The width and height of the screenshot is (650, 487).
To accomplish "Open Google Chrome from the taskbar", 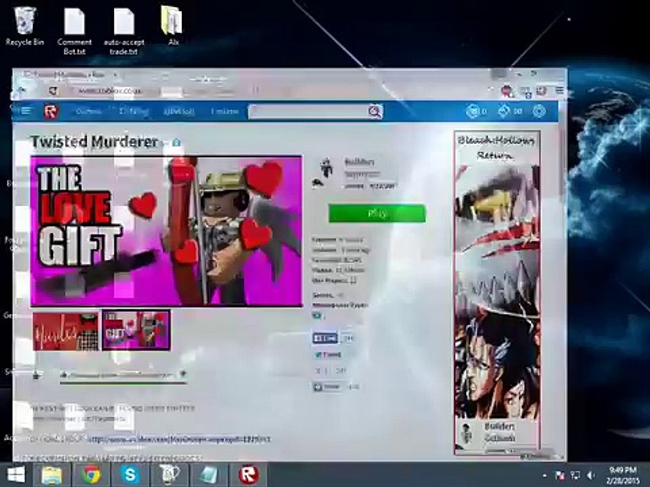I will (91, 475).
